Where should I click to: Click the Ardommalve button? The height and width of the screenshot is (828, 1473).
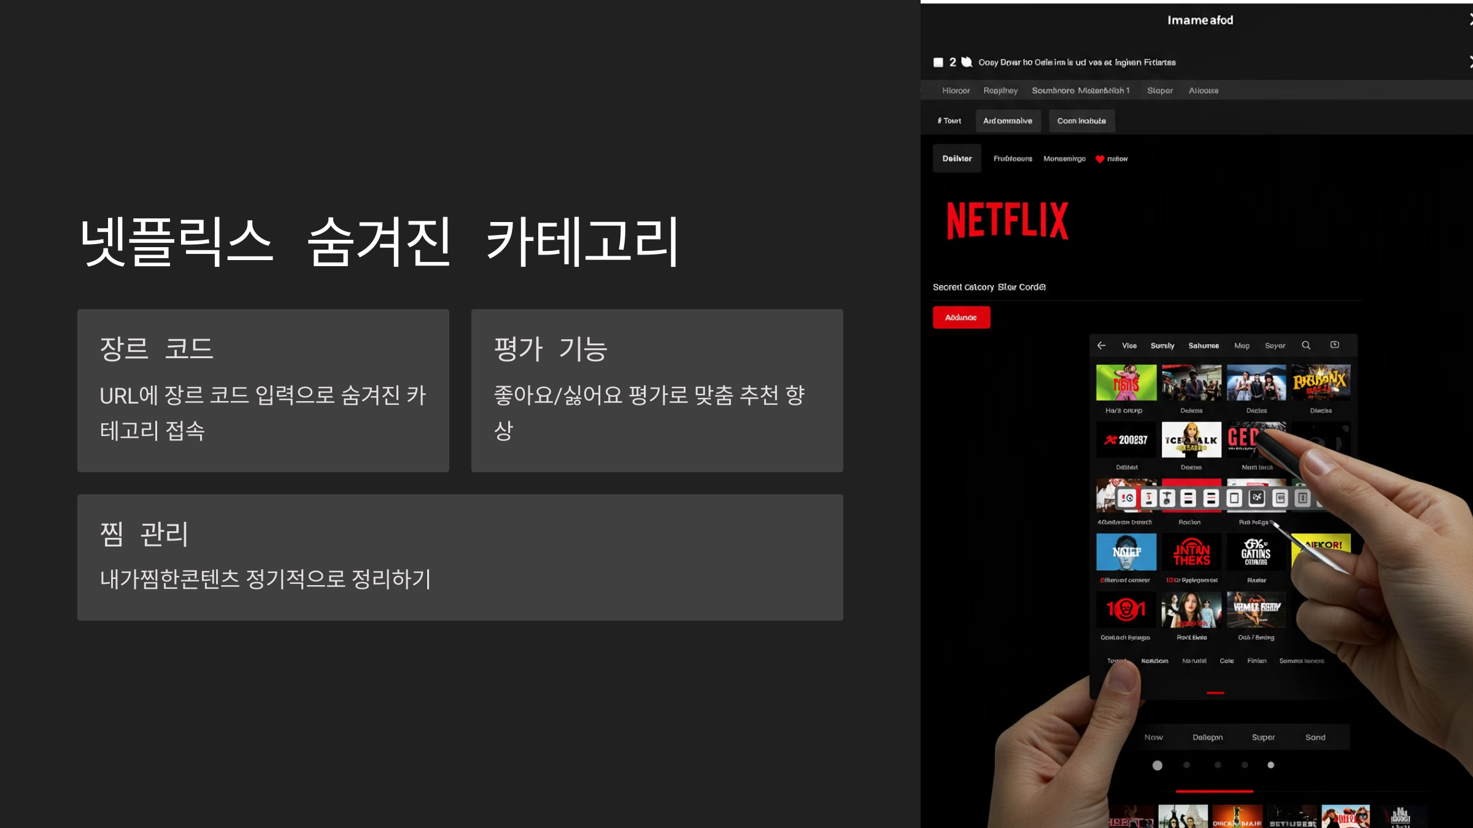[1008, 121]
